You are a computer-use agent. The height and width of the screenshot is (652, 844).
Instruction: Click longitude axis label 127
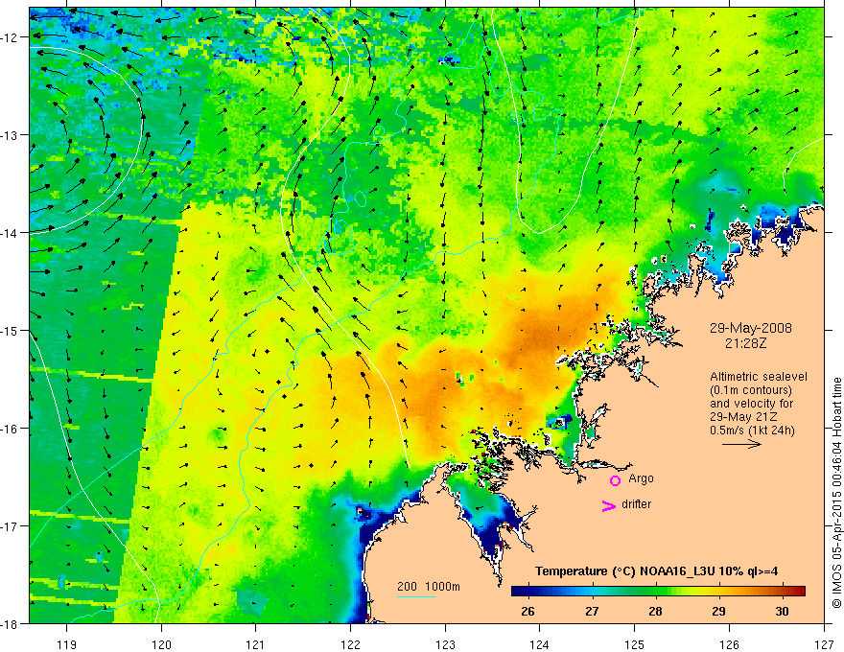click(x=824, y=644)
